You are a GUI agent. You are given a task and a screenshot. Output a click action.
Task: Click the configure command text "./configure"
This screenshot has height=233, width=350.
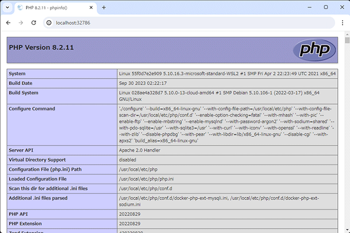pyautogui.click(x=131, y=109)
